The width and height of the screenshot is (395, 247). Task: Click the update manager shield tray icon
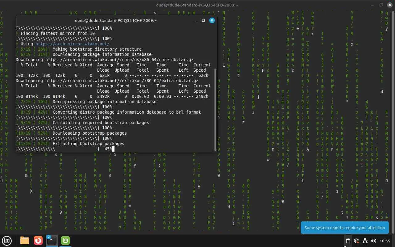[356, 241]
